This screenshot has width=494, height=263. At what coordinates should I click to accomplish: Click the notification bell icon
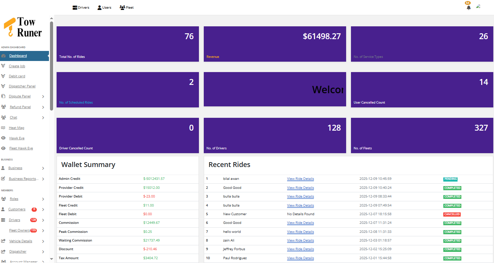(x=468, y=7)
